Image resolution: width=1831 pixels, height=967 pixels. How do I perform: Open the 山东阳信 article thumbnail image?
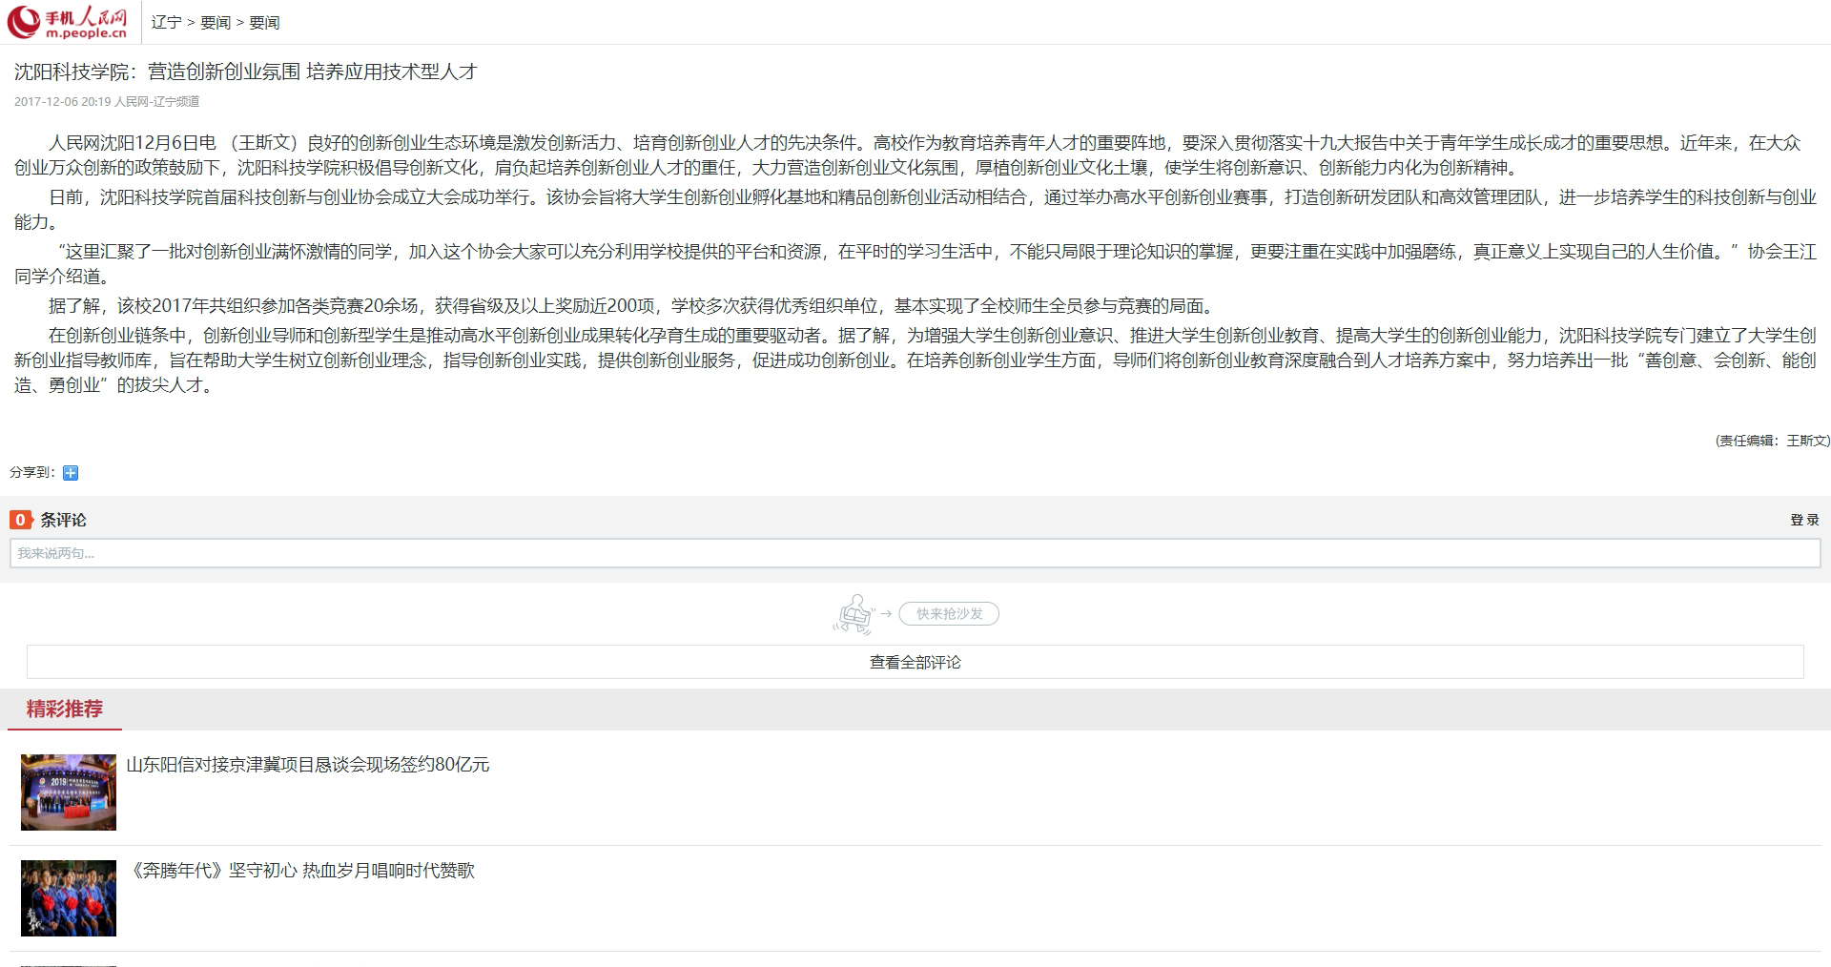tap(69, 792)
